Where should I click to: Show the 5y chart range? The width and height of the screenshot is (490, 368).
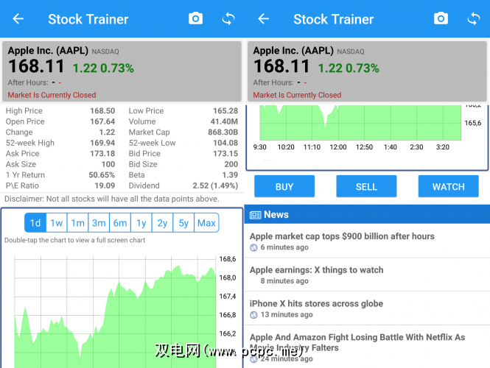point(183,223)
